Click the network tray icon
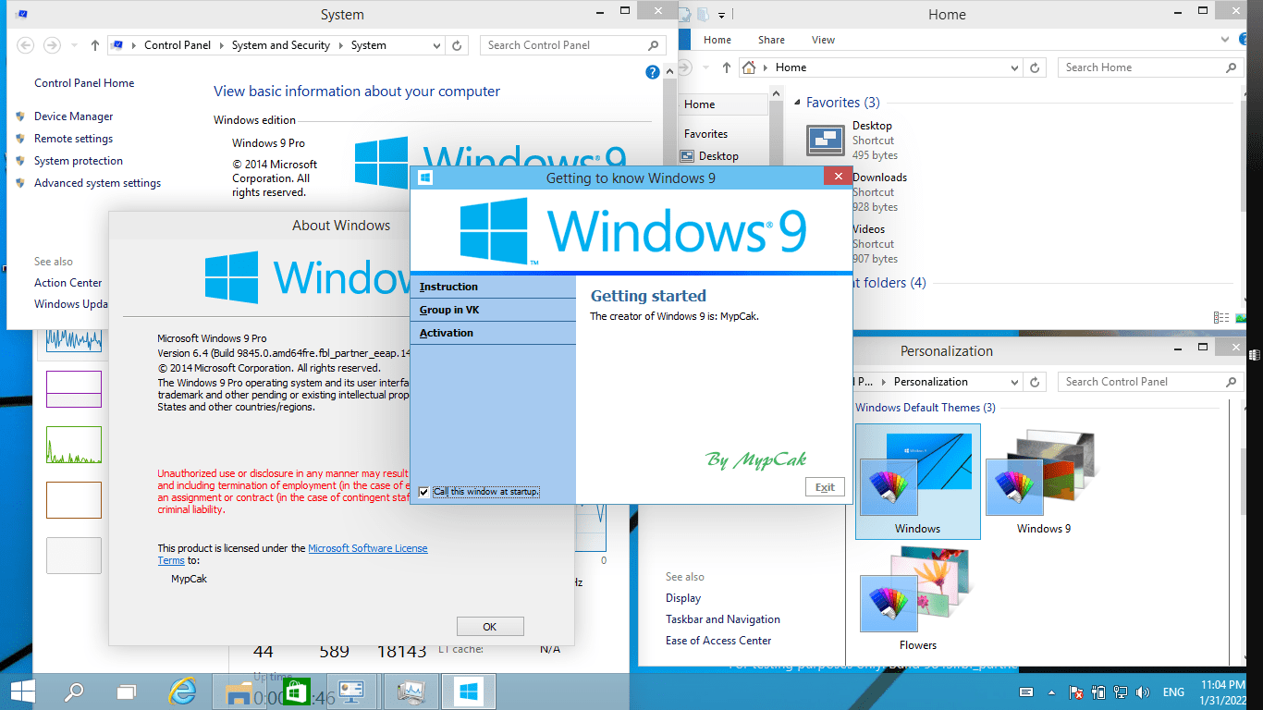This screenshot has height=710, width=1263. click(x=1120, y=692)
